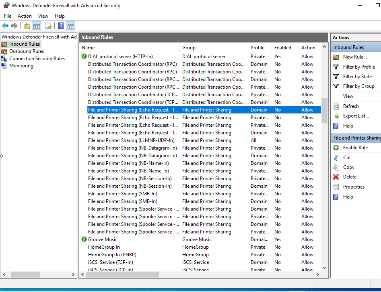This screenshot has width=381, height=292.
Task: Open the Action menu in the menu bar
Action: tap(25, 16)
